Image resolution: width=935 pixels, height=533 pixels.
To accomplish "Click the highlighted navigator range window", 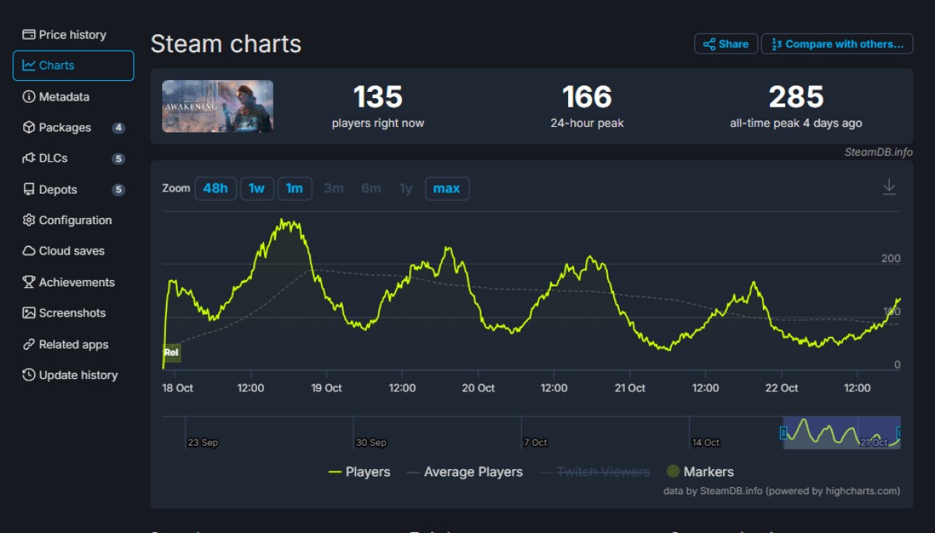I will pyautogui.click(x=841, y=433).
